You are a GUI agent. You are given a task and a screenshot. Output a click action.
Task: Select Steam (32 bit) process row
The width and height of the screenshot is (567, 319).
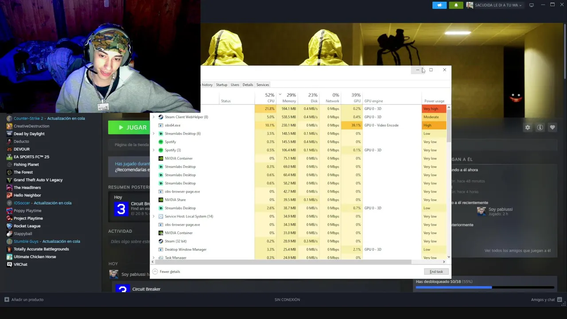click(x=299, y=241)
